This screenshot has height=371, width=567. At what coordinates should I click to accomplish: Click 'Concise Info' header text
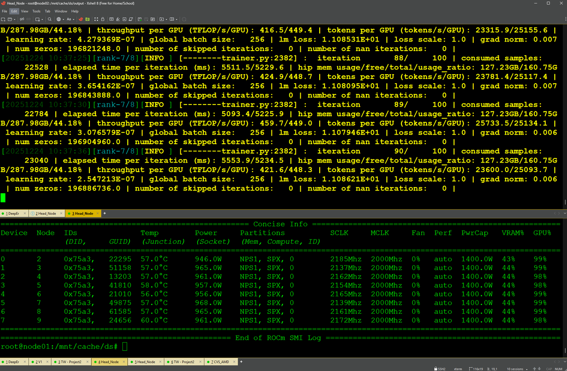280,224
